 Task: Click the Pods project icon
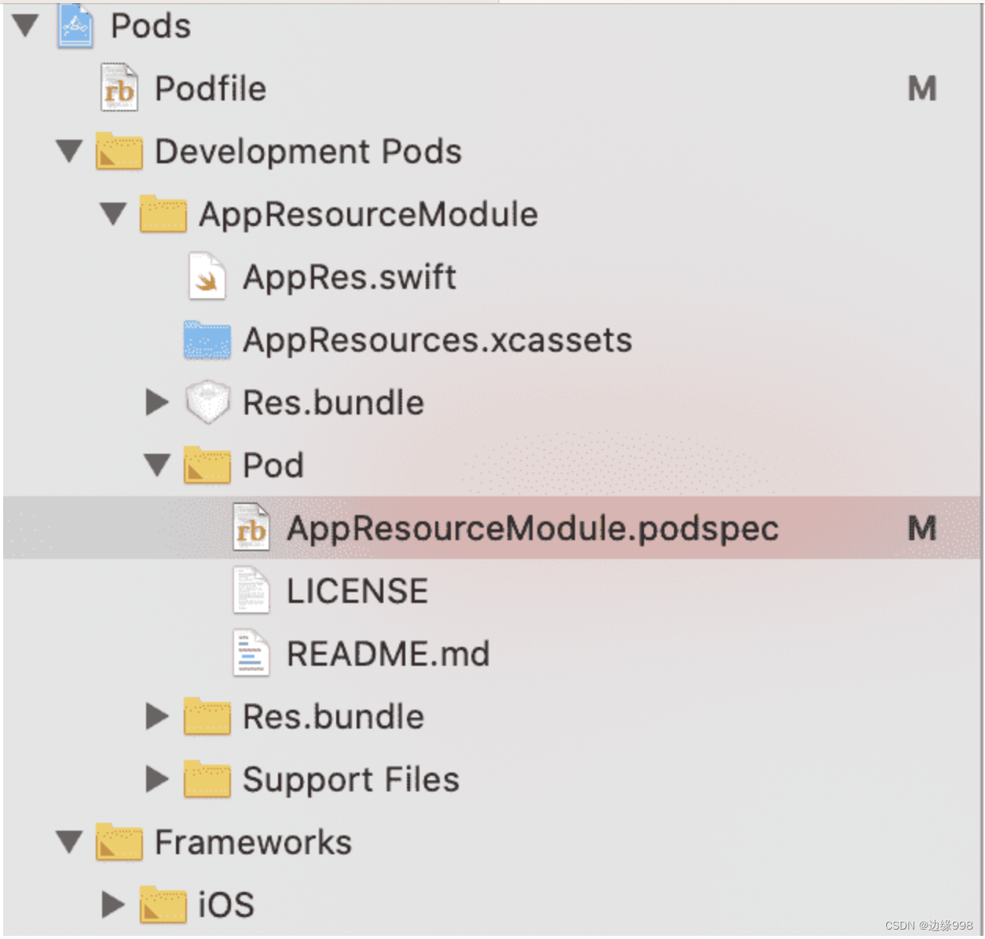pos(75,26)
